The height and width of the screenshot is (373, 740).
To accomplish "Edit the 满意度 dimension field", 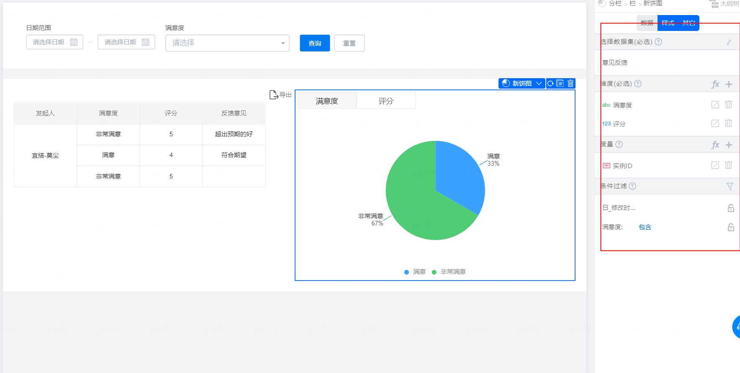I will [715, 105].
